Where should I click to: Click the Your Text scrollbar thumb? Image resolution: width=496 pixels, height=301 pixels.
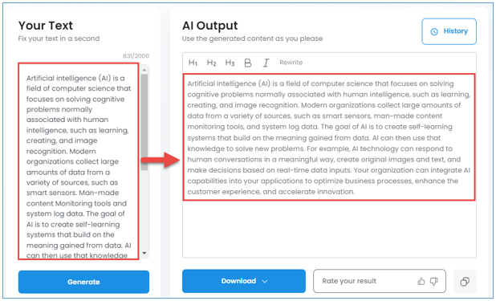pos(144,122)
